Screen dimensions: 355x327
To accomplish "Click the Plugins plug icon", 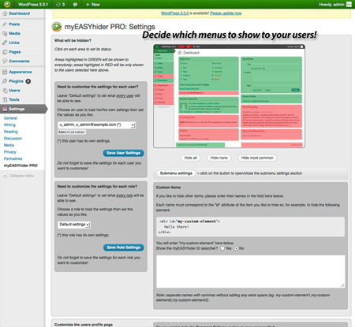I will (x=5, y=81).
